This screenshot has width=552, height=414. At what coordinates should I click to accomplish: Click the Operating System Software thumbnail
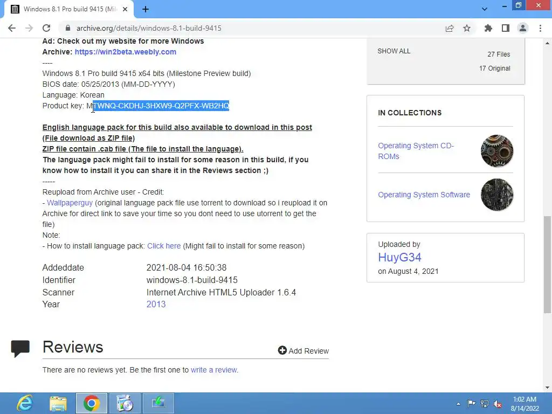(496, 195)
